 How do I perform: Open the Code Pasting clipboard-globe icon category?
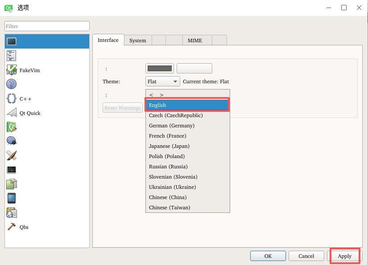[12, 212]
